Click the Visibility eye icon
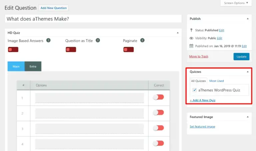The width and height of the screenshot is (256, 151). pos(191,38)
